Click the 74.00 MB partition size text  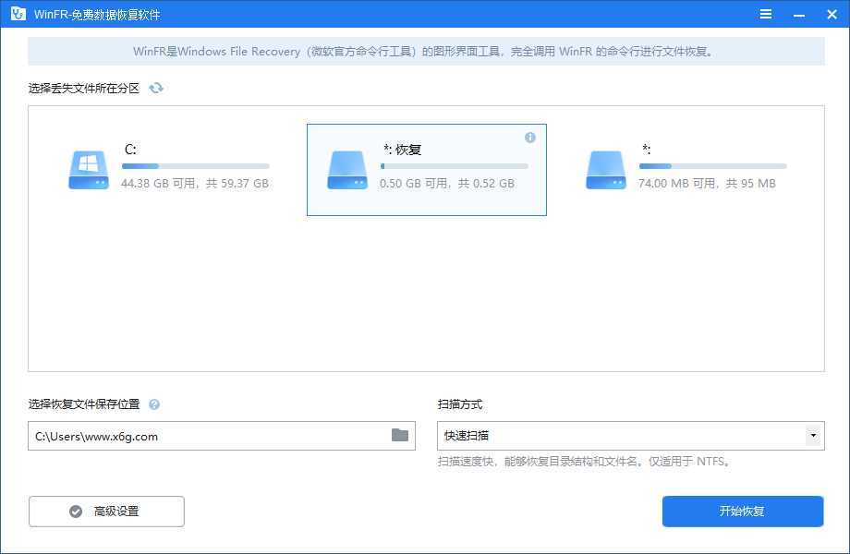point(707,184)
